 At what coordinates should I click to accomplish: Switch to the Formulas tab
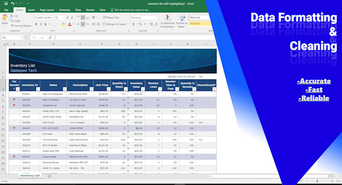(65, 10)
